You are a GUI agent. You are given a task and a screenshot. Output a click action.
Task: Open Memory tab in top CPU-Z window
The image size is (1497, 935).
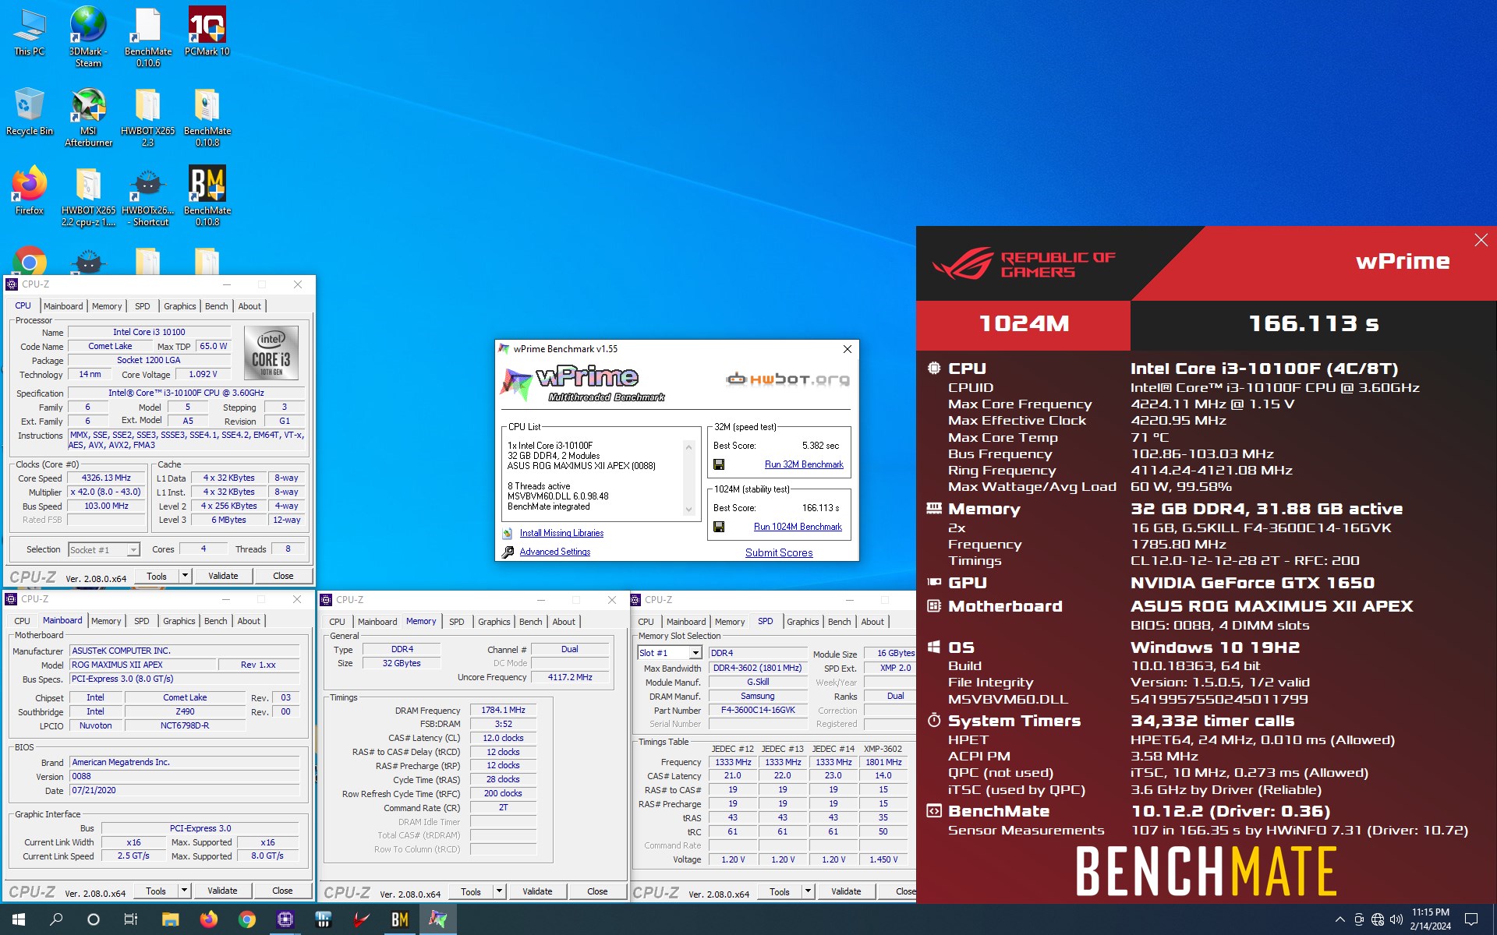(107, 306)
